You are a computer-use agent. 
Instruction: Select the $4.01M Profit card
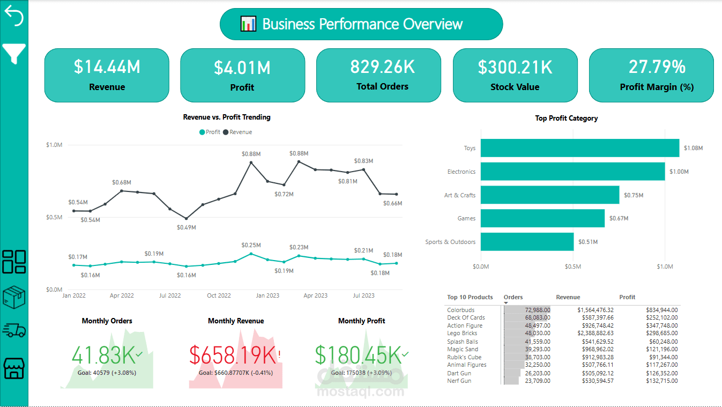click(x=242, y=75)
